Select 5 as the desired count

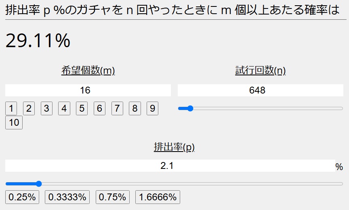click(x=82, y=108)
